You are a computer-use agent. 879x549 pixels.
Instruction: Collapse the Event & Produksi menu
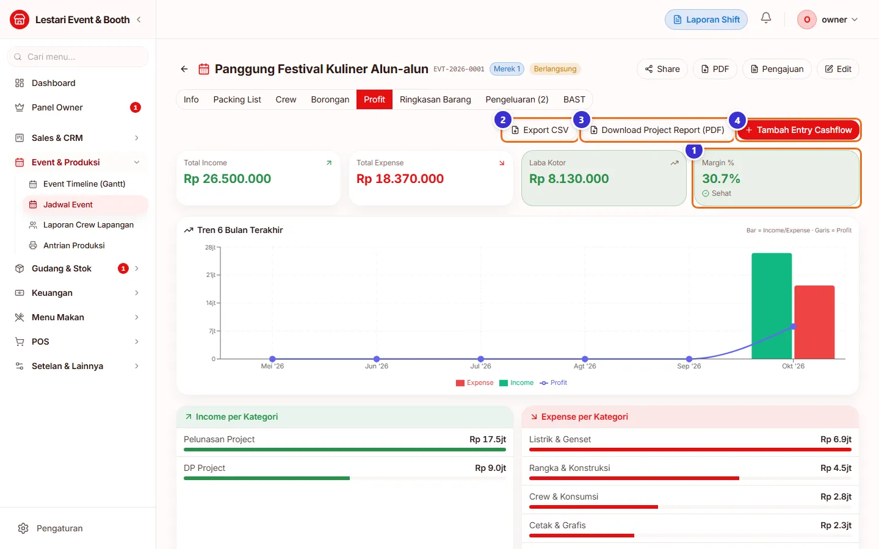pyautogui.click(x=78, y=162)
